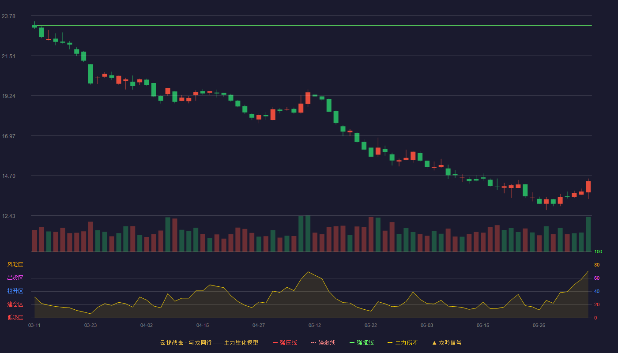Click the yellow dashed 主力成本 legend marker
Screen dimensions: 618x353
(x=390, y=342)
